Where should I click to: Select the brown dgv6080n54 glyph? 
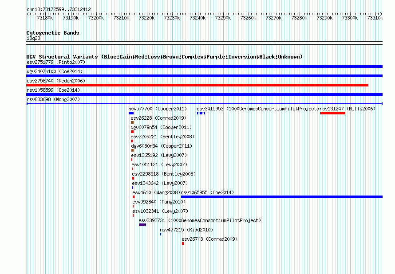(133, 150)
